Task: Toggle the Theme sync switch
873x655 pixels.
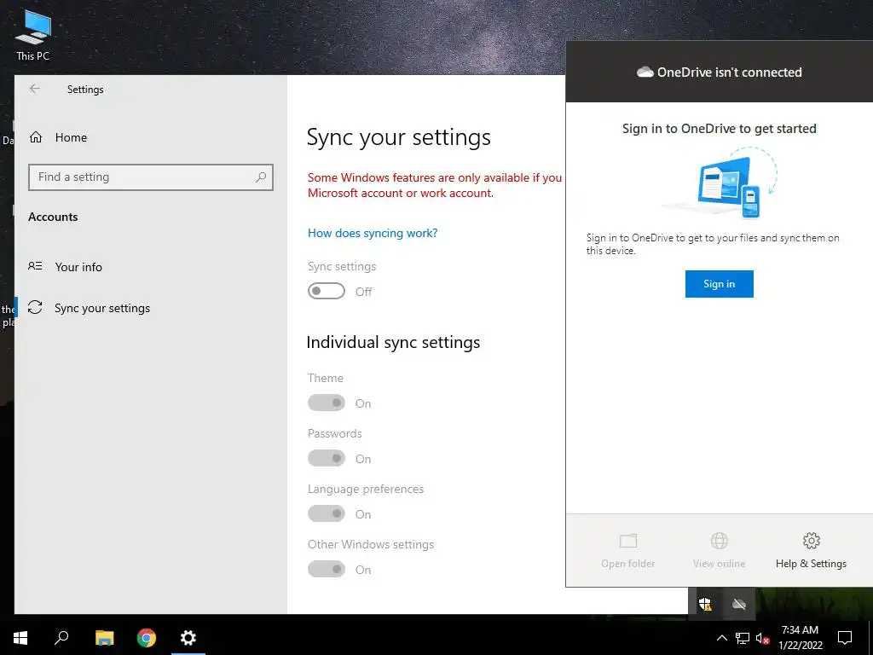Action: tap(327, 403)
